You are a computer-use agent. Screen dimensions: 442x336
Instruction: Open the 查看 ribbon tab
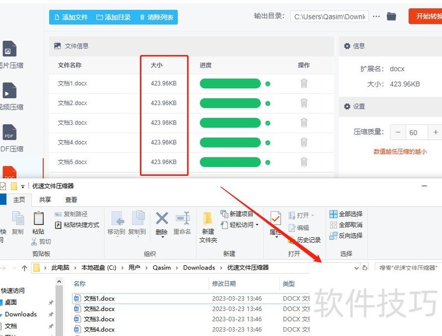point(71,200)
